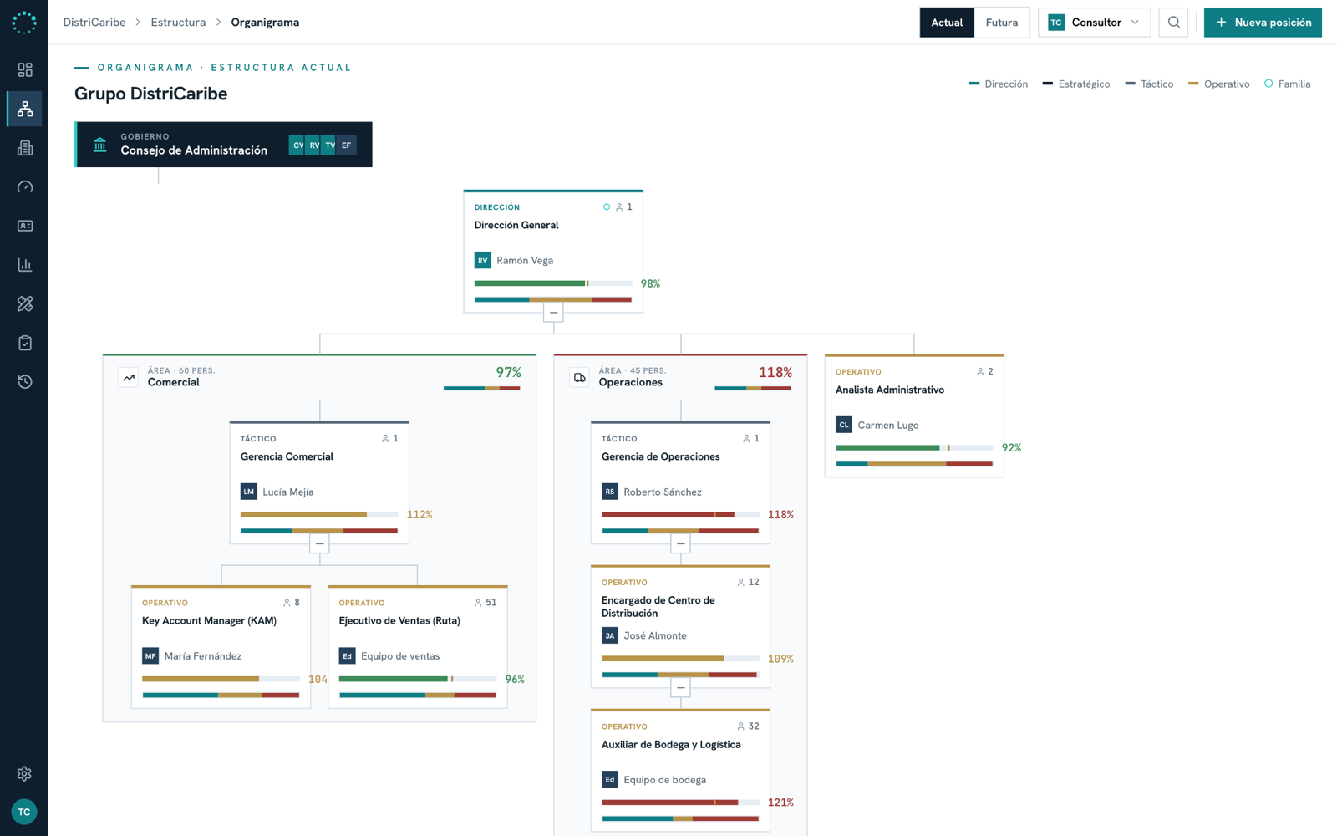Go to DistriCaribe breadcrumb
This screenshot has height=836, width=1337.
(94, 23)
